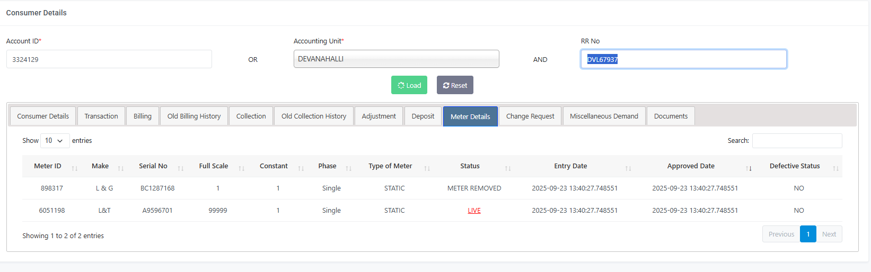Viewport: 871px width, 272px height.
Task: Sort table by Approved Date column
Action: pyautogui.click(x=691, y=166)
